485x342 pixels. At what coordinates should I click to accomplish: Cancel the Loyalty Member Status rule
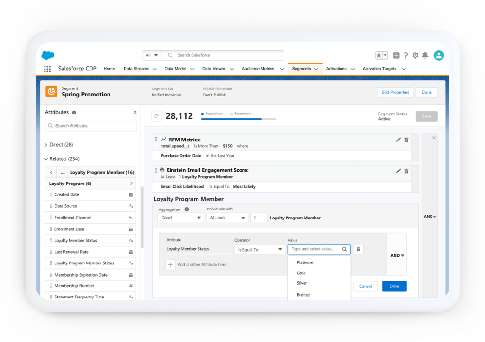pos(365,286)
